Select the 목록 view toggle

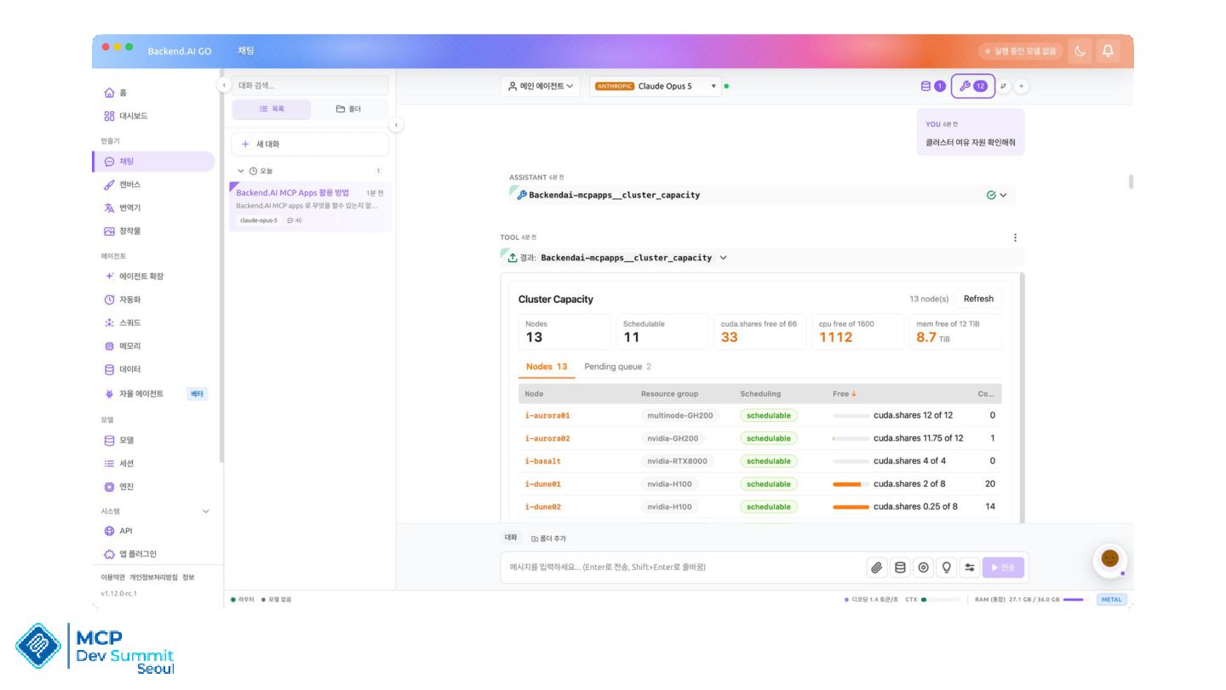272,109
